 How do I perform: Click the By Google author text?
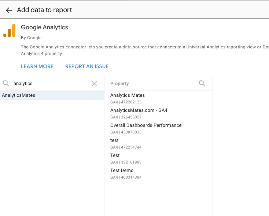click(x=31, y=38)
